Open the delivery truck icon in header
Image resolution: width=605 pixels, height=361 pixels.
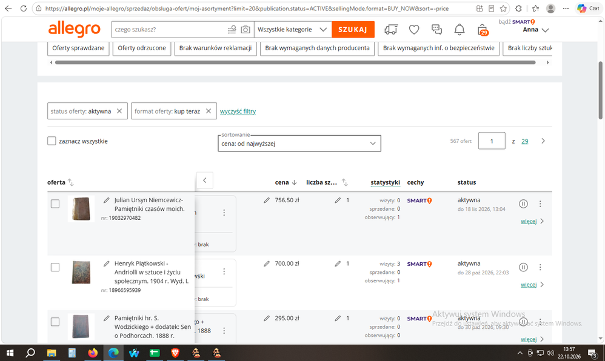coord(391,30)
